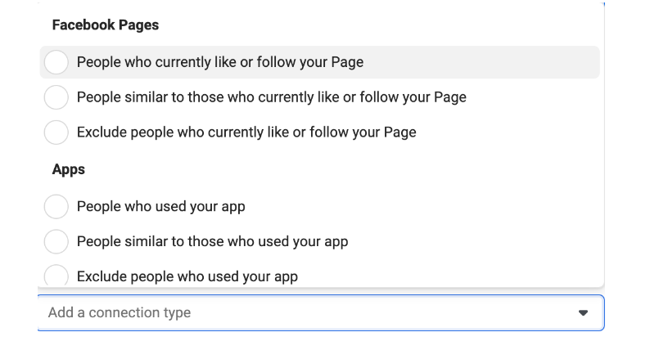Pick the 'Exclude people who used your app' label
Viewport: 668px width, 341px height.
point(187,276)
